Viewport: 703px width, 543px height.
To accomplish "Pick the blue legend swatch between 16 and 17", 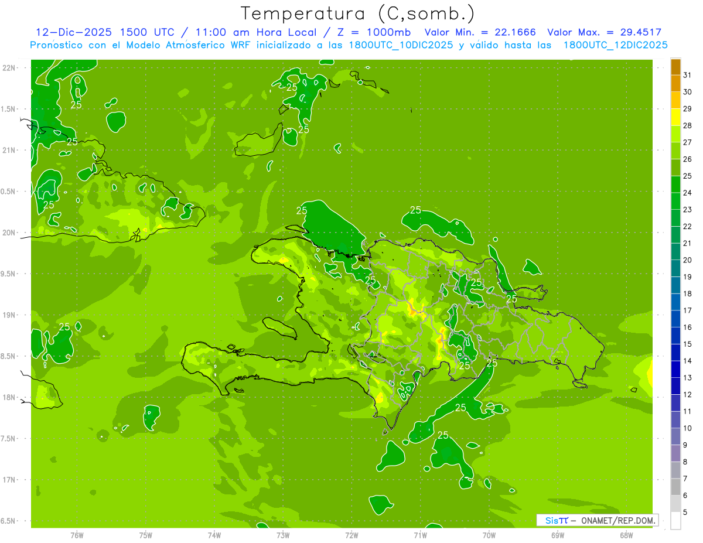I will click(675, 319).
